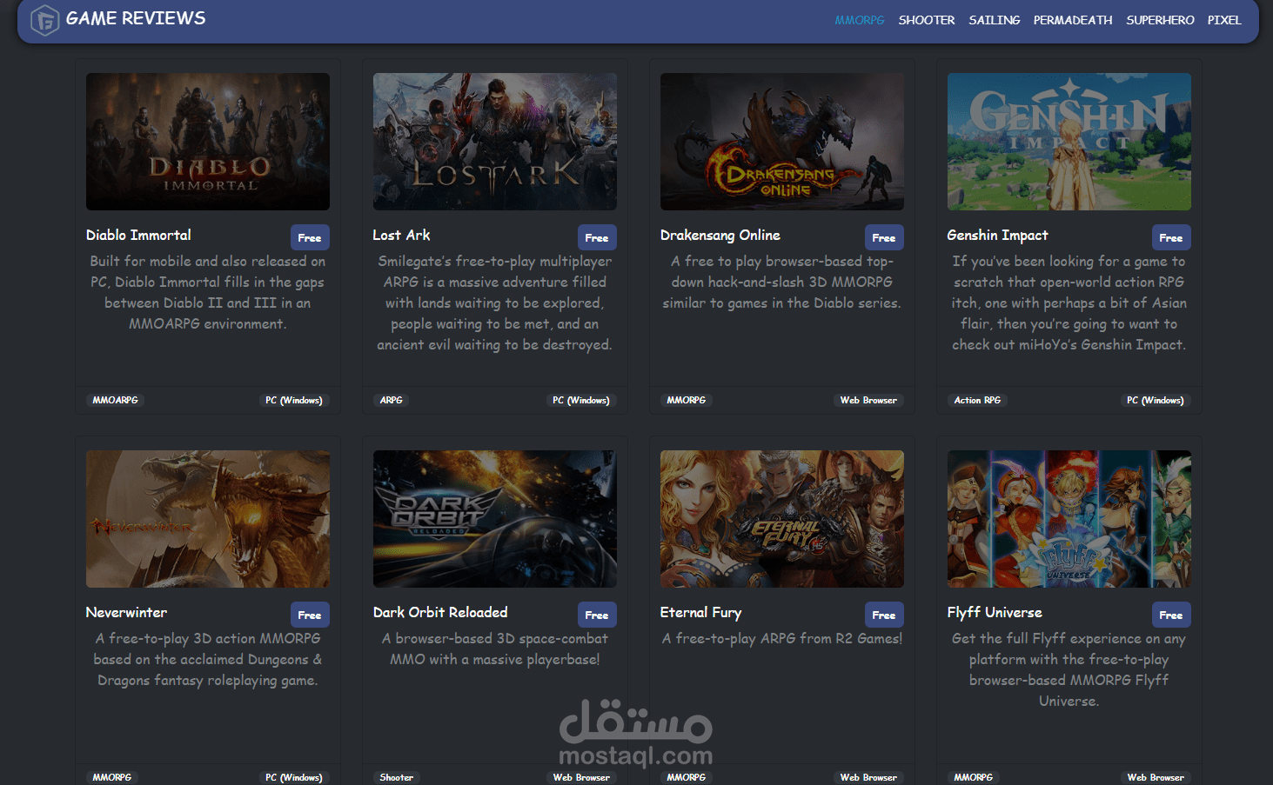The image size is (1273, 785).
Task: Click the Neverwinter description paragraph
Action: pyautogui.click(x=208, y=659)
